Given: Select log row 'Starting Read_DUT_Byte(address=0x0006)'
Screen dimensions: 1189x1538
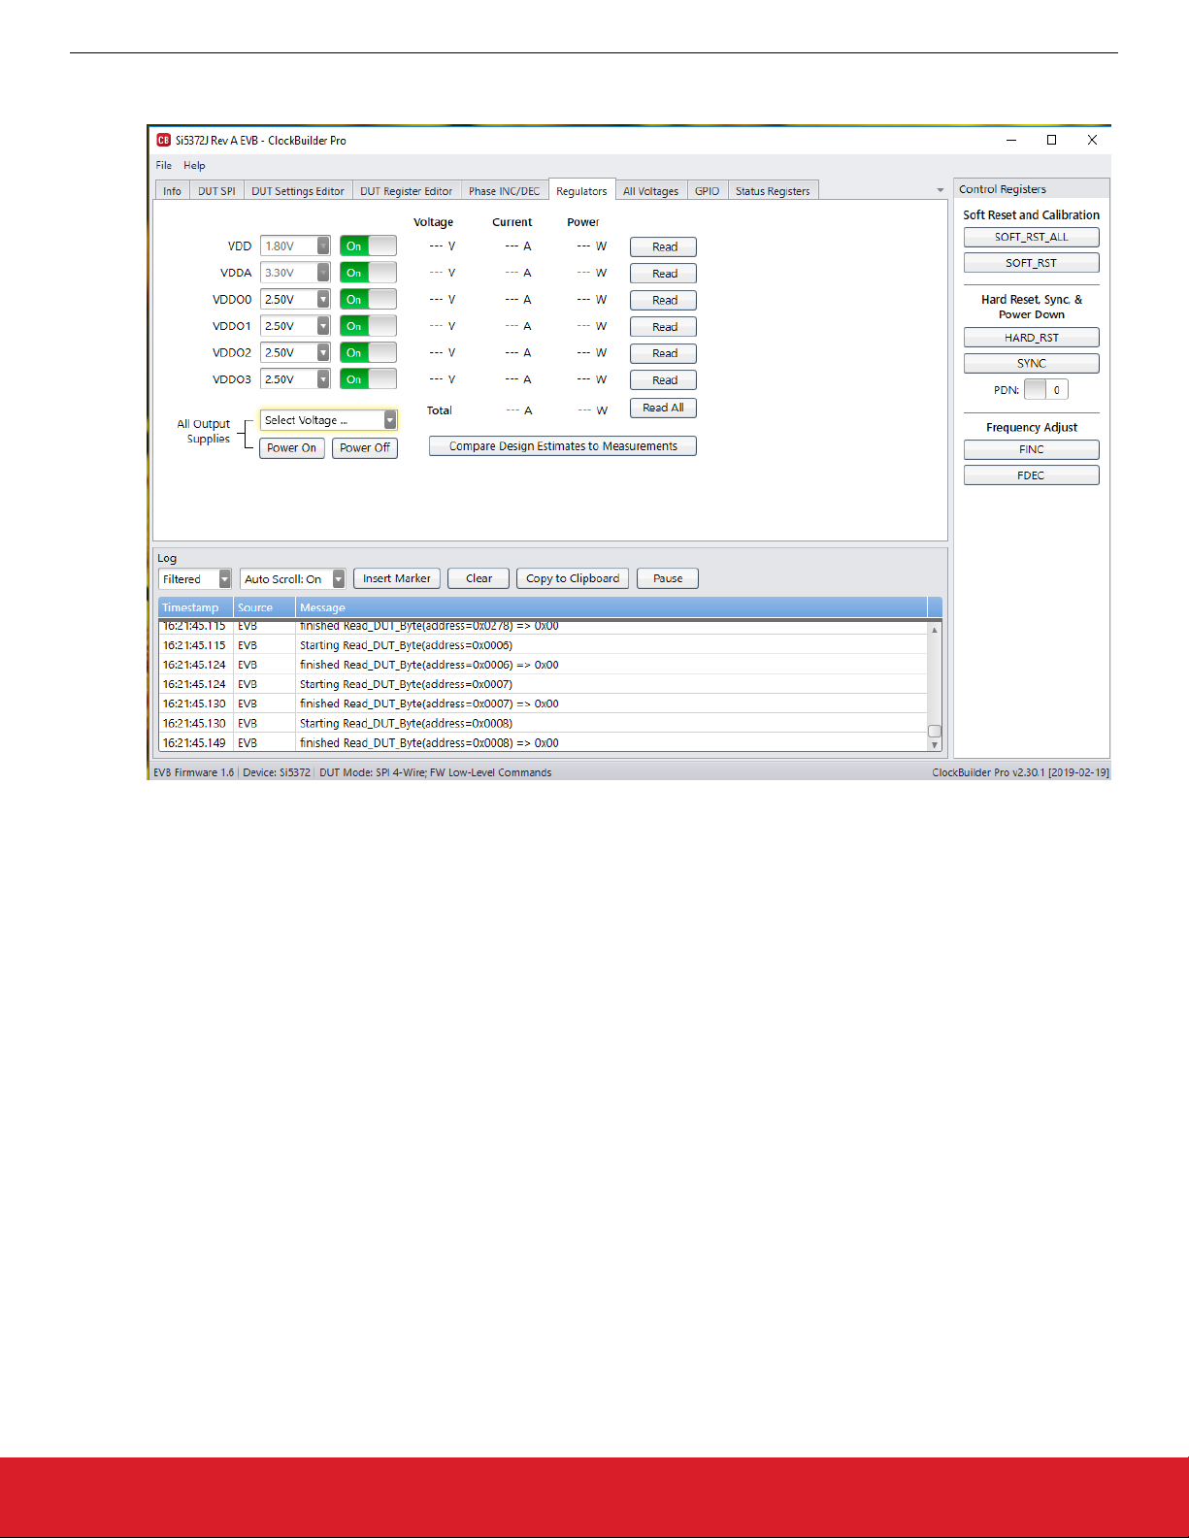Looking at the screenshot, I should [x=544, y=645].
